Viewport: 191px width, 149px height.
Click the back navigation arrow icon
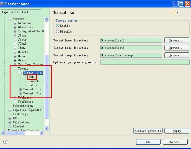[173, 12]
